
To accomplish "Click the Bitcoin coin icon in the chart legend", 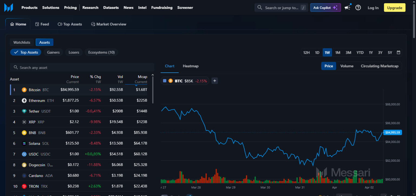I will pyautogui.click(x=171, y=81).
